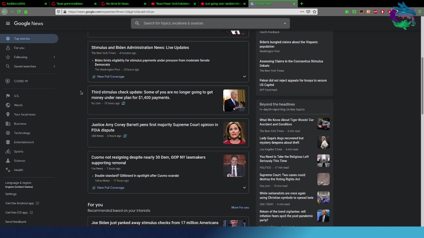Expand the Stimulus and Biden story card
The height and width of the screenshot is (238, 424).
click(x=244, y=76)
